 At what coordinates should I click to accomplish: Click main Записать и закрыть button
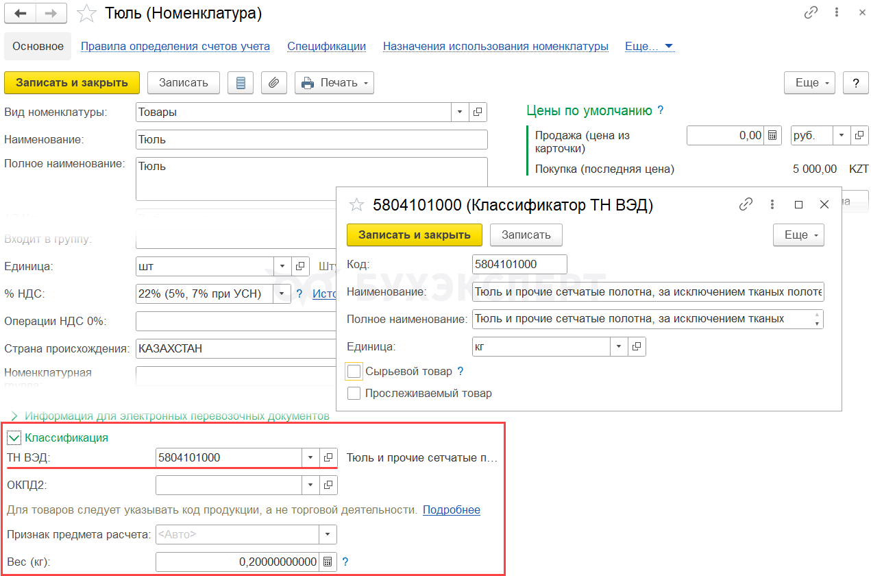pyautogui.click(x=72, y=82)
